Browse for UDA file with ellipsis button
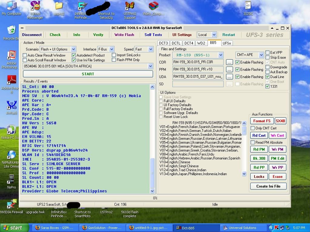 pyautogui.click(x=229, y=77)
